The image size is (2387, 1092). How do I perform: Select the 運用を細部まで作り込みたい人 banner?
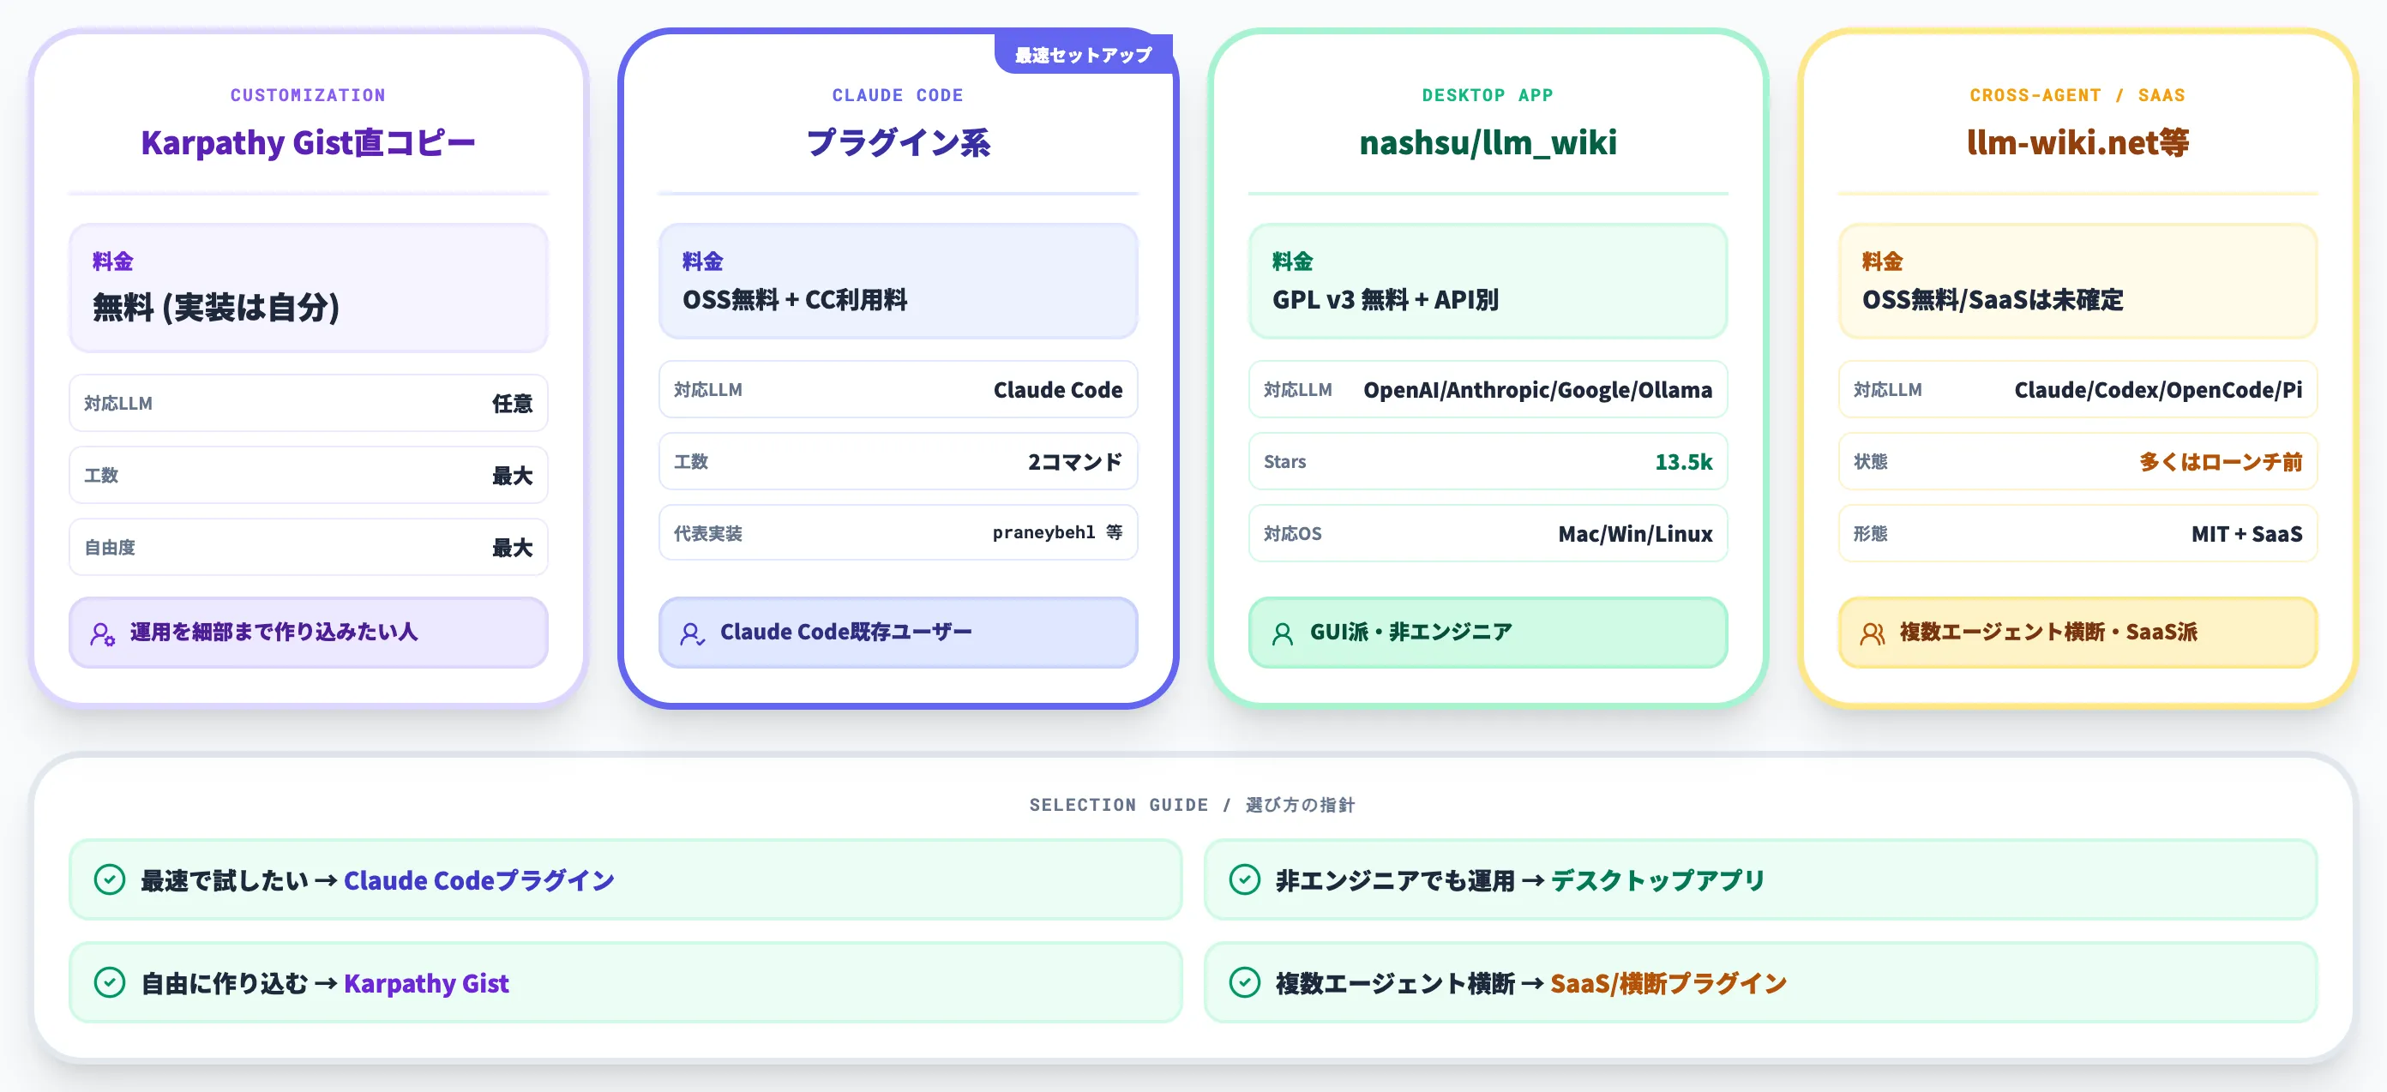[x=309, y=633]
